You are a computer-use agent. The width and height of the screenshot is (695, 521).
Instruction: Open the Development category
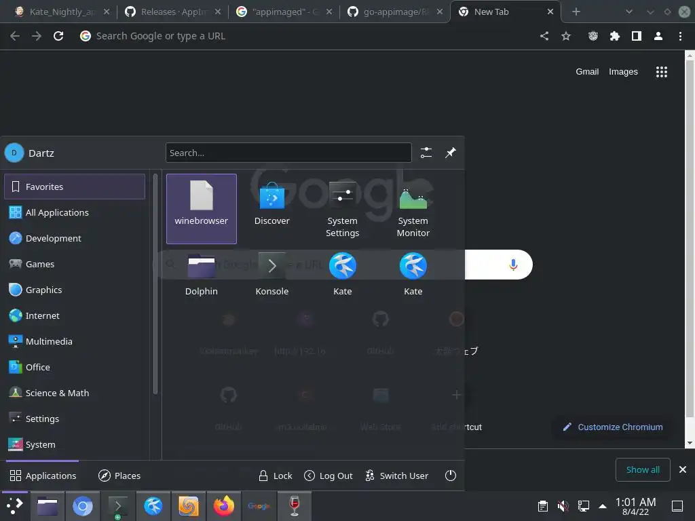coord(75,238)
